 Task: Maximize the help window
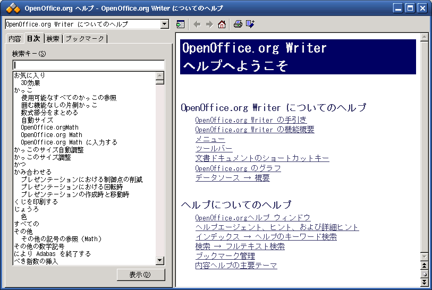tap(410, 8)
